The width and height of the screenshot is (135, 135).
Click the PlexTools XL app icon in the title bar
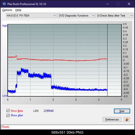click(4, 4)
